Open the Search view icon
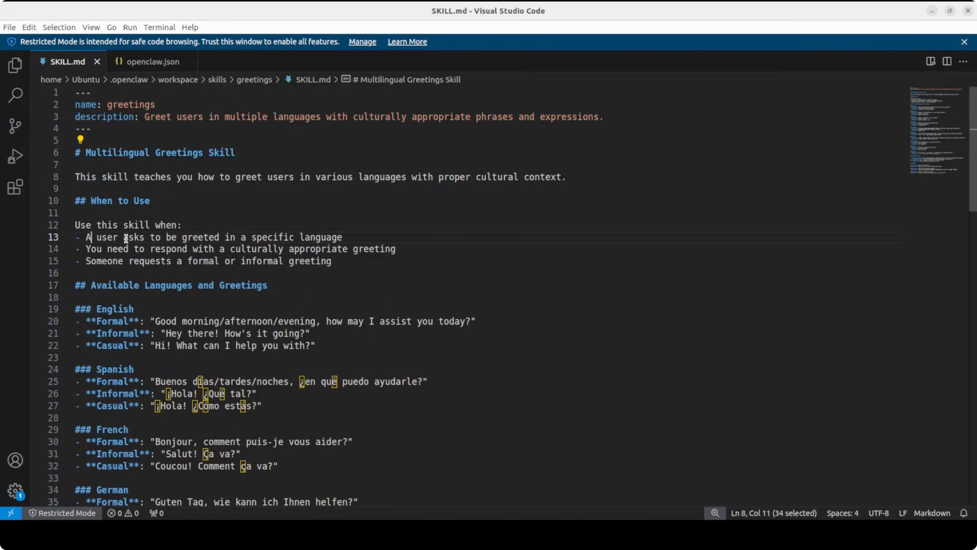Screen dimensions: 977x550 [x=15, y=95]
